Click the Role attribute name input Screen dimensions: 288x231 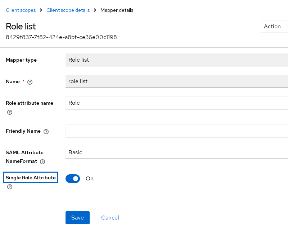pos(177,103)
